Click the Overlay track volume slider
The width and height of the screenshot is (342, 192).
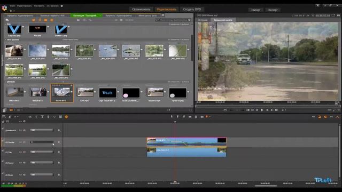click(42, 142)
